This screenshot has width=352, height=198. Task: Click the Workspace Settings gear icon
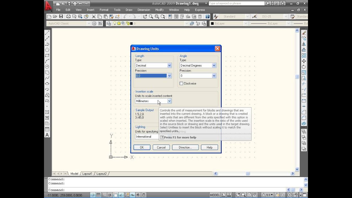(x=94, y=23)
